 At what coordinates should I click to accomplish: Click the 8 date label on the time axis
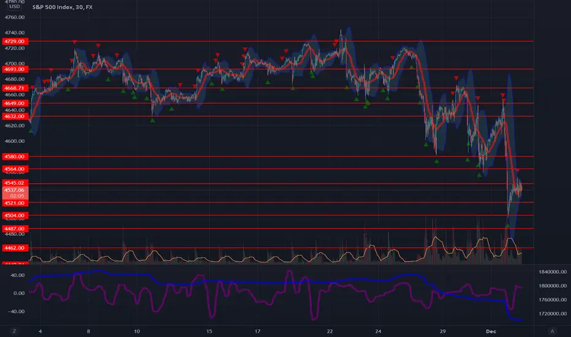tap(88, 331)
